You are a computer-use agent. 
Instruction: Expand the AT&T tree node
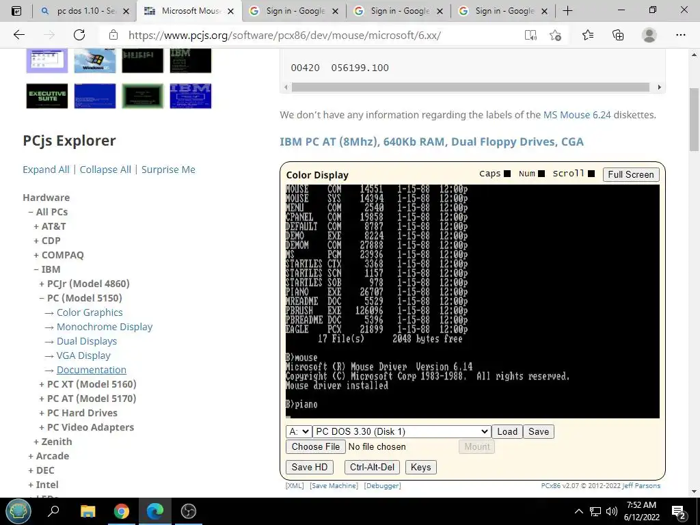click(x=49, y=226)
